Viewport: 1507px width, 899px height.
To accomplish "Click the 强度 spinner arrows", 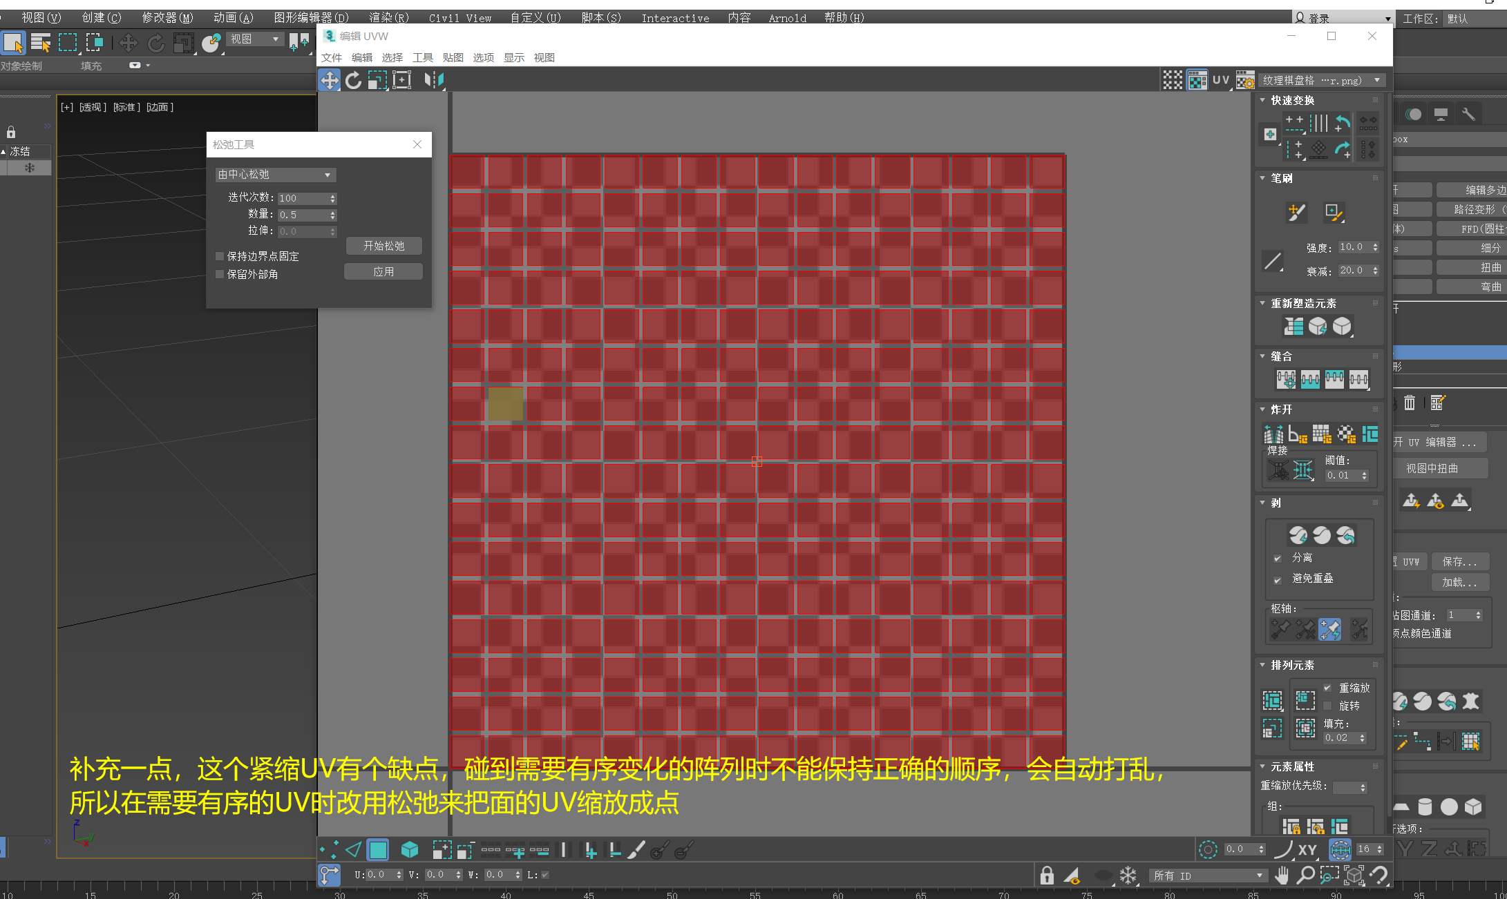I will tap(1375, 247).
